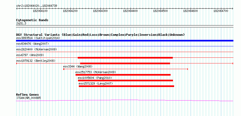Click the DGV Structural Variants track heading
Viewport: 241px width, 116px height.
tap(100, 35)
